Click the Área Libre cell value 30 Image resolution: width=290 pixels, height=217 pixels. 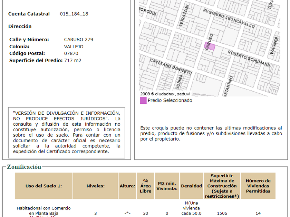(x=146, y=213)
